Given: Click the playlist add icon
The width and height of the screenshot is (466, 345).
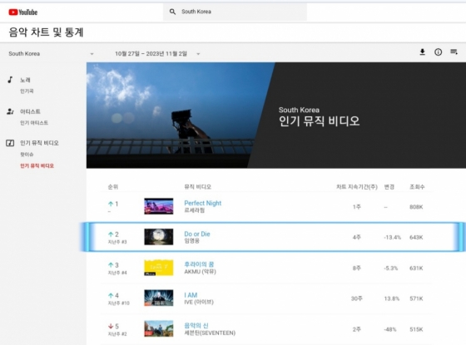Looking at the screenshot, I should pyautogui.click(x=454, y=52).
